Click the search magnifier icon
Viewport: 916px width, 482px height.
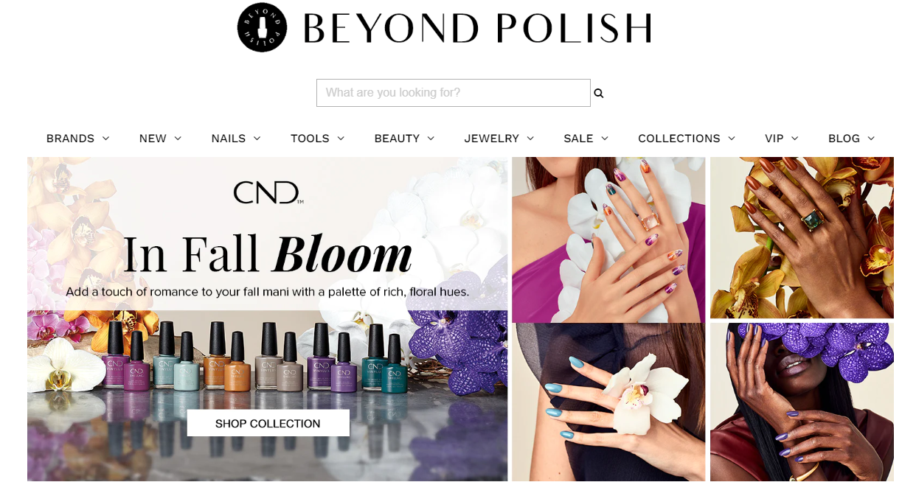pyautogui.click(x=598, y=94)
